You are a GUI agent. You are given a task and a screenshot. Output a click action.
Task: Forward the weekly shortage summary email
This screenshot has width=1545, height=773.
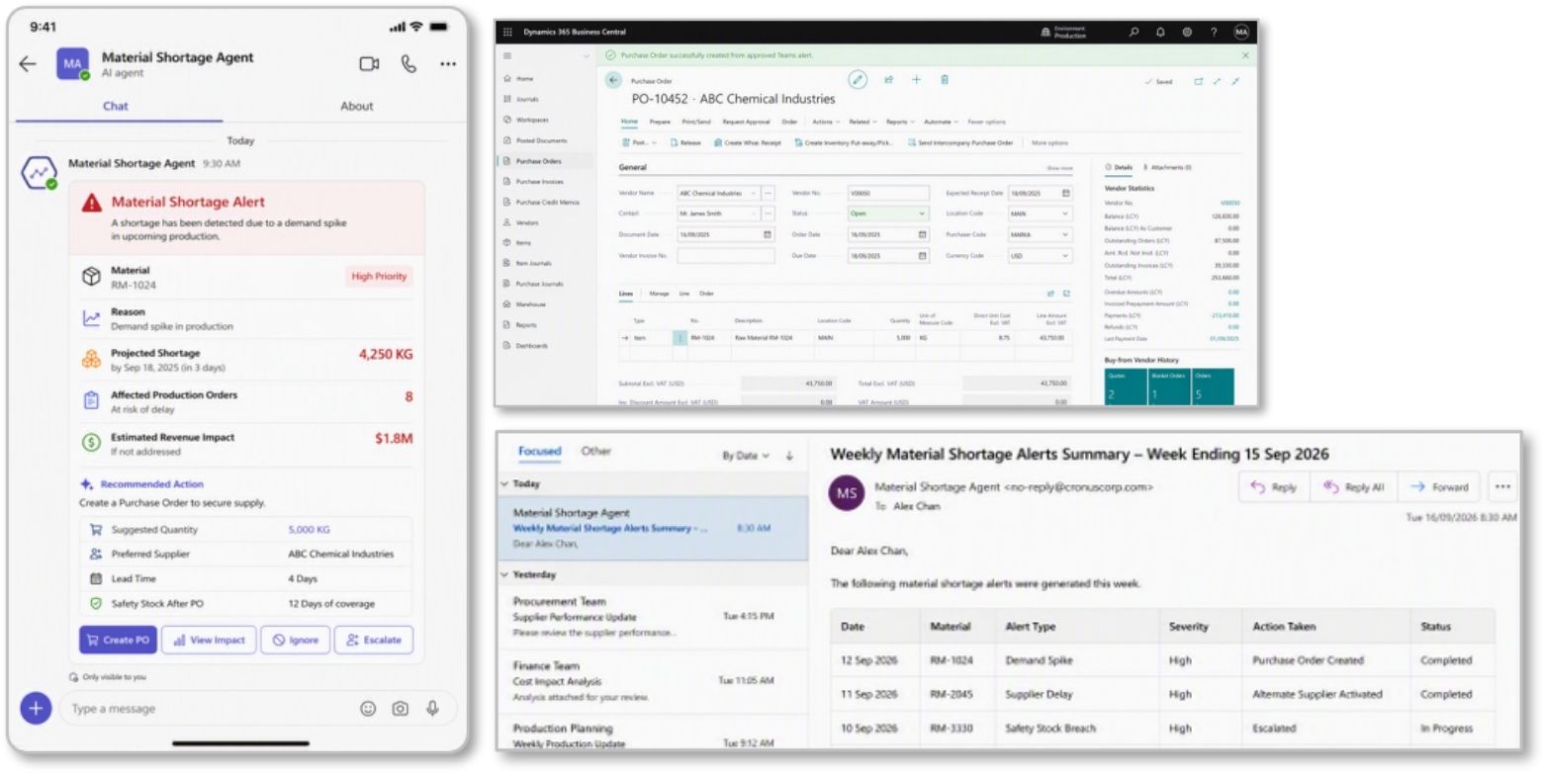point(1438,487)
